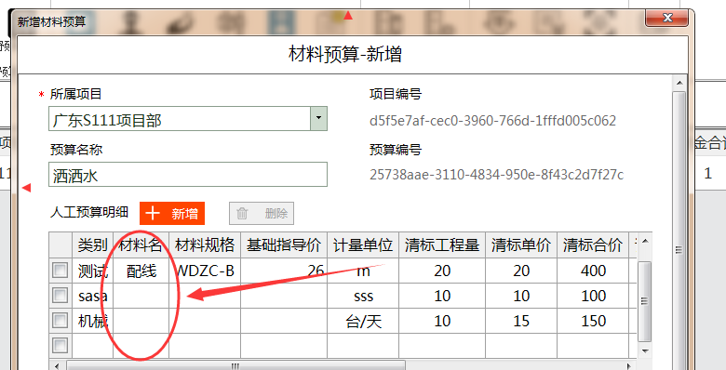Select the m unit cell

click(x=363, y=271)
